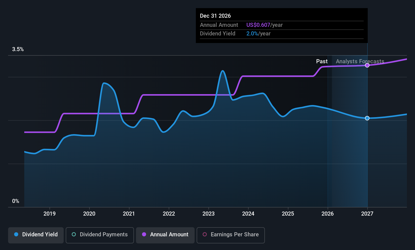Click the purple Annual Amount legend dot
The height and width of the screenshot is (250, 415).
coord(144,234)
